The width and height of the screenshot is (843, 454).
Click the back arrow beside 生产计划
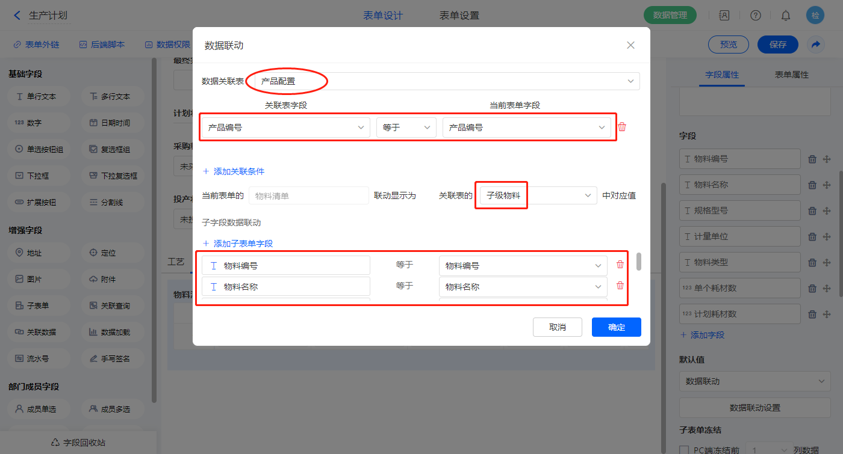pyautogui.click(x=17, y=16)
